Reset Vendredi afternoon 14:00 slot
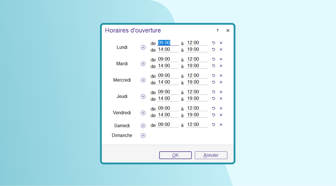 214,115
